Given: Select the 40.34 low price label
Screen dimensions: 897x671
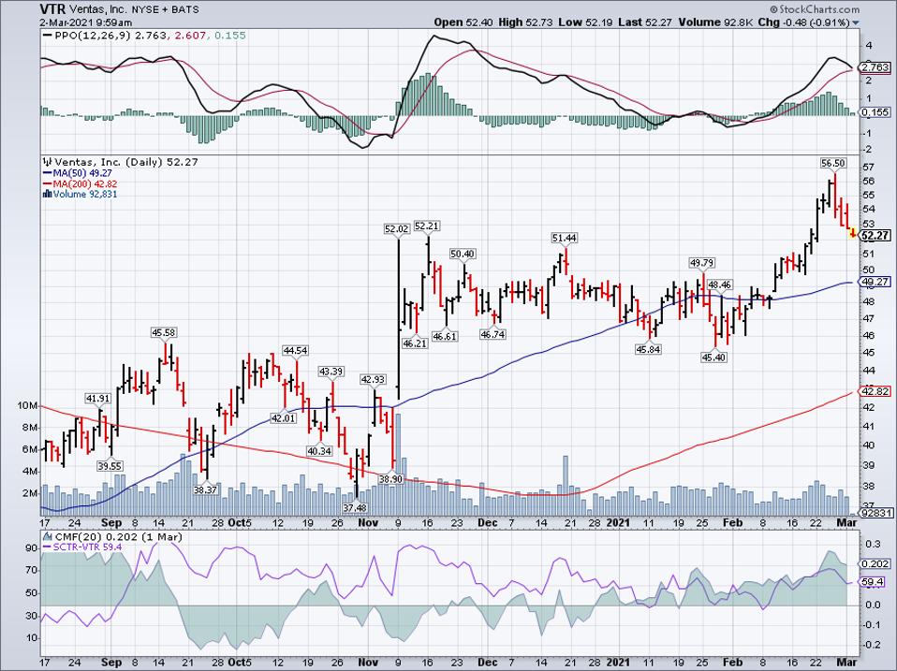Looking at the screenshot, I should (x=319, y=451).
